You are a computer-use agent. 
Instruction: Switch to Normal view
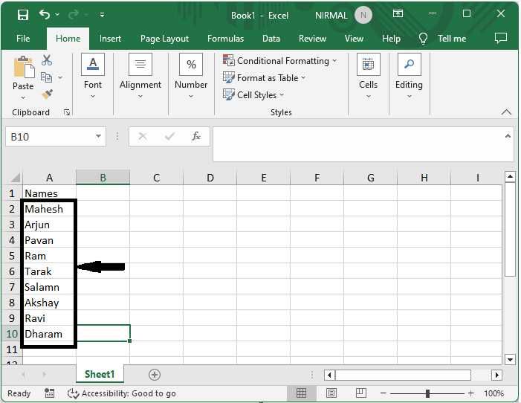click(x=301, y=393)
